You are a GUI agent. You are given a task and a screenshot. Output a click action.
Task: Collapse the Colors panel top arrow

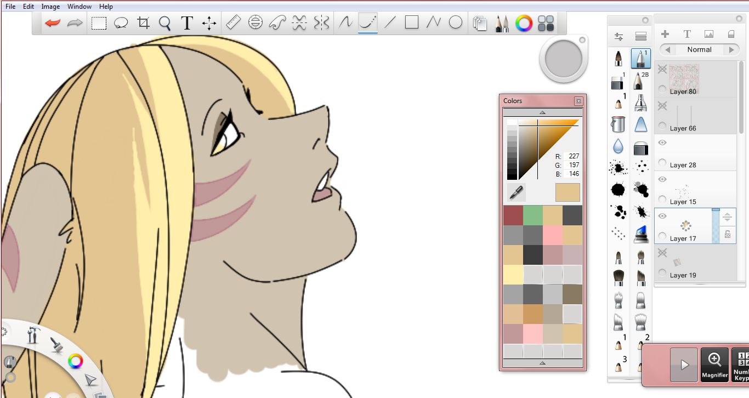(542, 112)
